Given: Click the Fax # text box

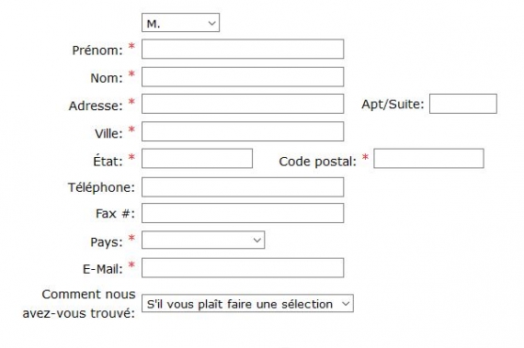Looking at the screenshot, I should [243, 213].
